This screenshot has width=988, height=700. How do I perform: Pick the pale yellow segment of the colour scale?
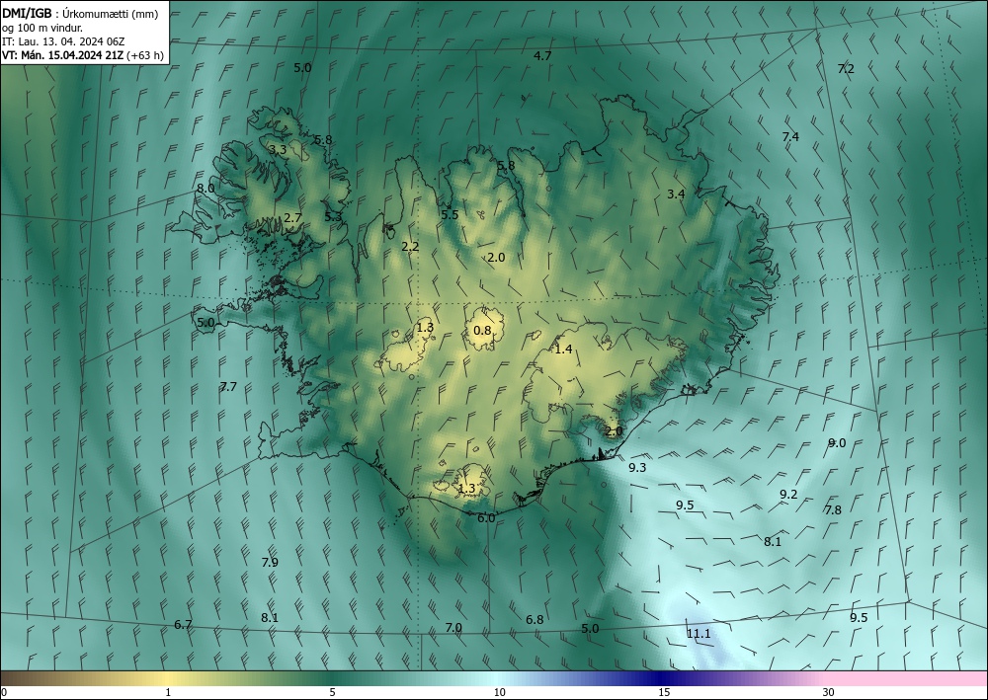pos(168,678)
